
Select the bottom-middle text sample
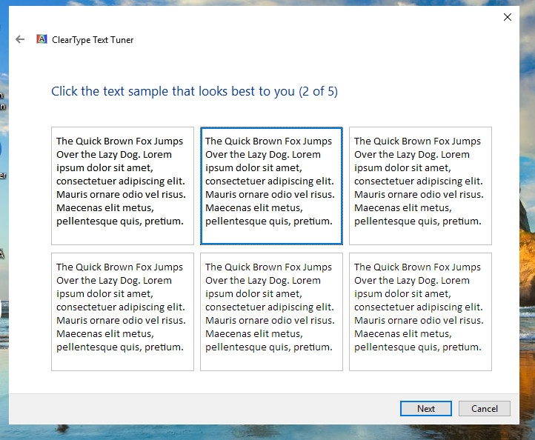point(272,312)
